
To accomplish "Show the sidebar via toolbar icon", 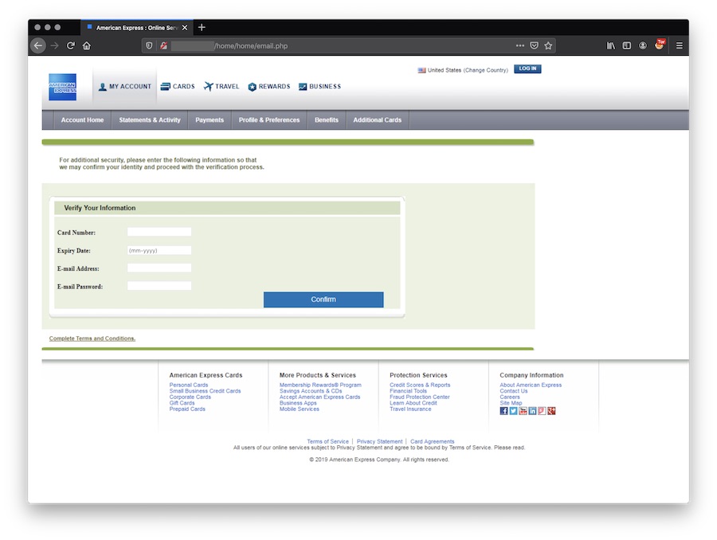I will [626, 46].
